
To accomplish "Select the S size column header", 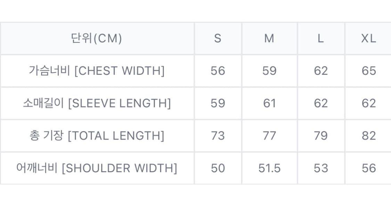I will (x=218, y=38).
